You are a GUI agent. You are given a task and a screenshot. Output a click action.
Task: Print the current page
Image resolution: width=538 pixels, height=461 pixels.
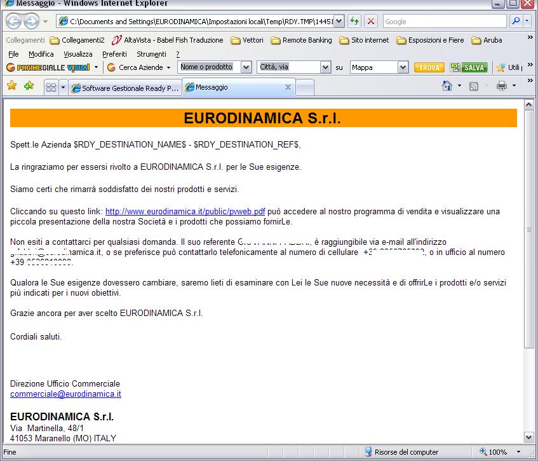(x=502, y=86)
